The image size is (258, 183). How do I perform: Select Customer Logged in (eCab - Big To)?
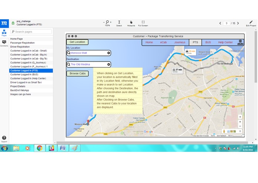pyautogui.click(x=31, y=59)
